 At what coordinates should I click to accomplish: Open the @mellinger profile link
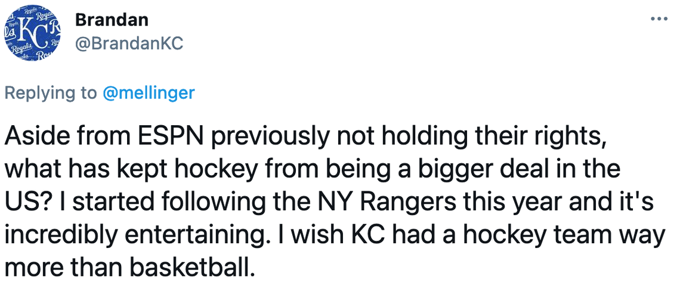pos(149,93)
